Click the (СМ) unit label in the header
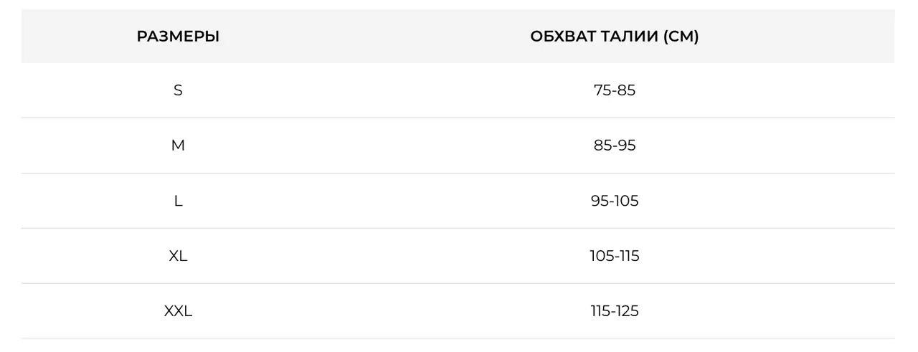 tap(681, 36)
